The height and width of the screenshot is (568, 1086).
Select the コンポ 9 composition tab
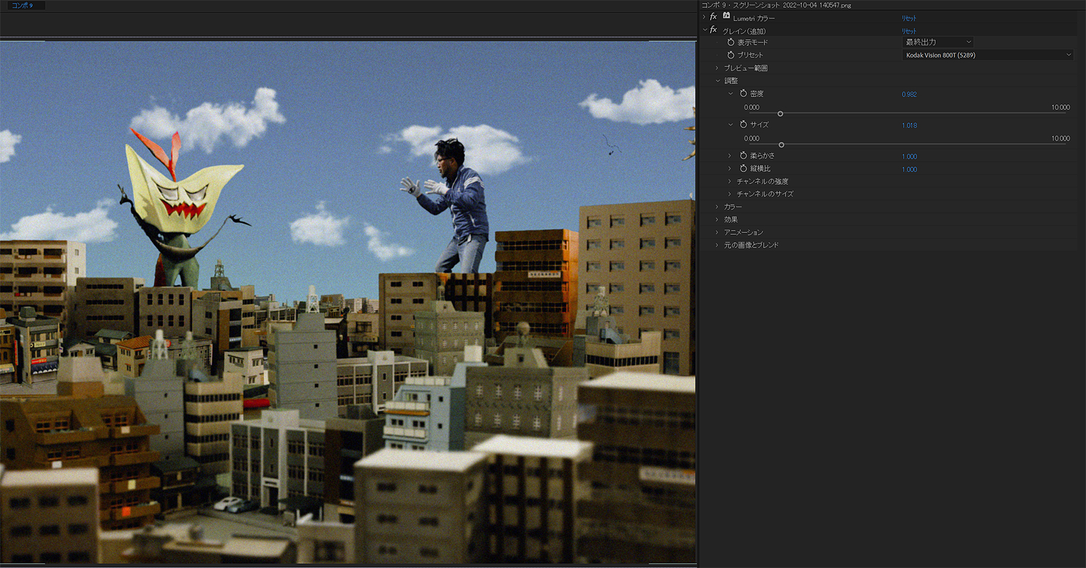coord(22,5)
